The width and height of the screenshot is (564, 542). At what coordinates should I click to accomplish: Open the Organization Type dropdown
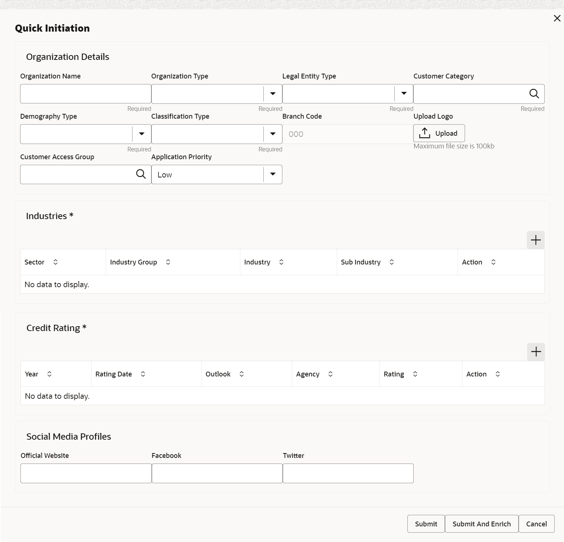point(273,94)
